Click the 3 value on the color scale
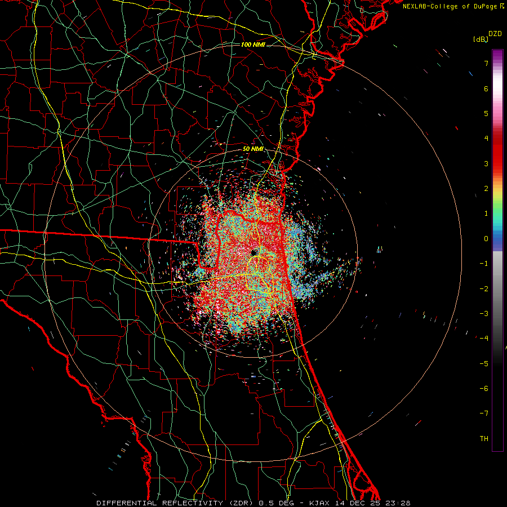The width and height of the screenshot is (507, 507). 486,163
